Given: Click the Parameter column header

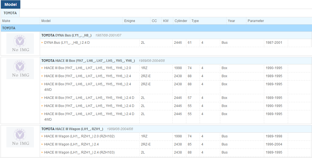Looking at the screenshot, I should pos(256,21).
